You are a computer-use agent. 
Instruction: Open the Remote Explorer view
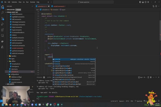(x=2, y=36)
